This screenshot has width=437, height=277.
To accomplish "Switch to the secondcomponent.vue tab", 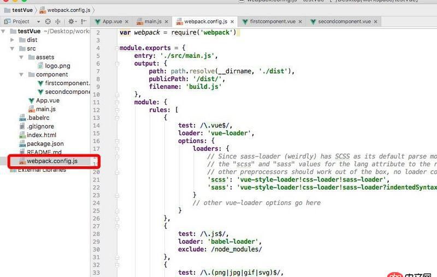I will pyautogui.click(x=344, y=21).
